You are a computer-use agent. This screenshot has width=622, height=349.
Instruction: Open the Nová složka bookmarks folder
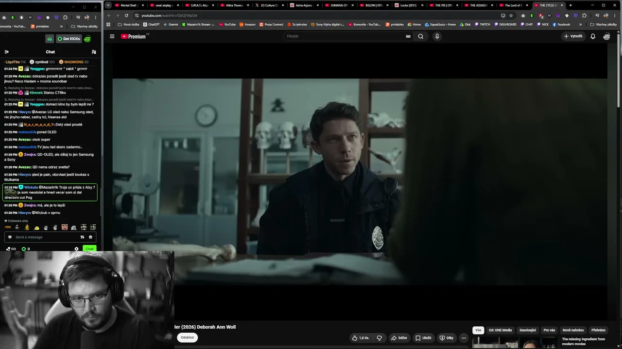tap(128, 24)
